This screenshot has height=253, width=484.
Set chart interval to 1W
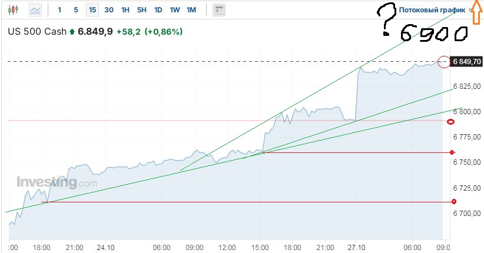point(175,10)
